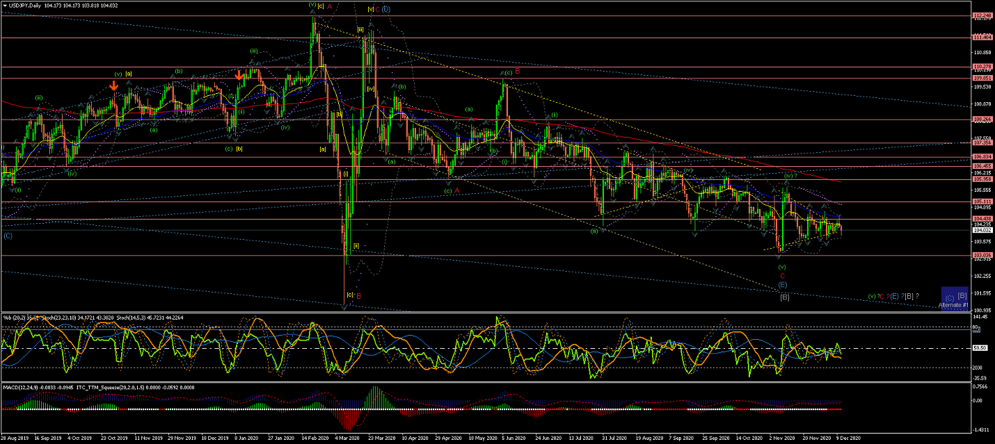Click the current price tag 104.032
995x444 pixels.
click(982, 230)
